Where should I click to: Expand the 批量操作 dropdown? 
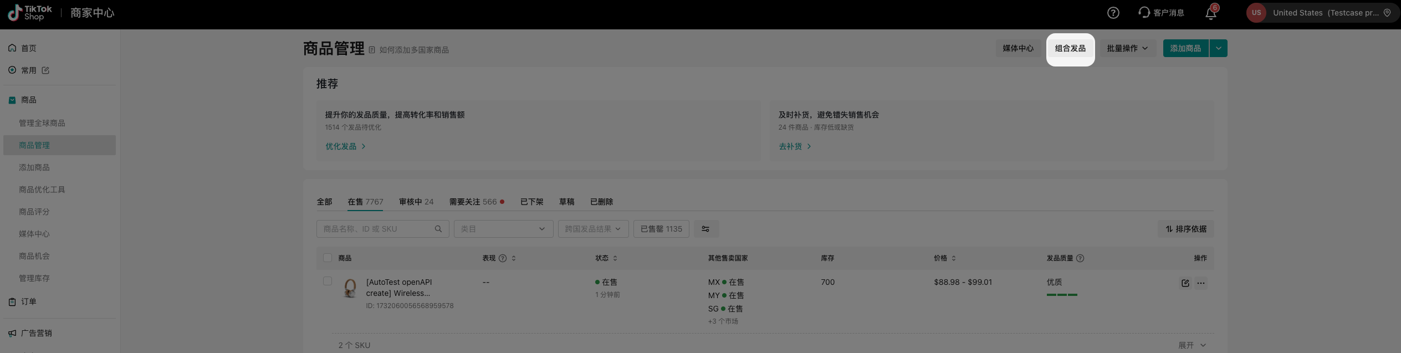1127,49
